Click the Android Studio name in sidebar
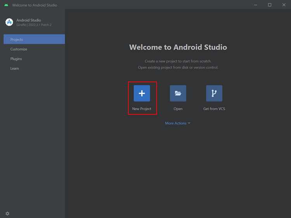The width and height of the screenshot is (291, 218). coord(29,20)
